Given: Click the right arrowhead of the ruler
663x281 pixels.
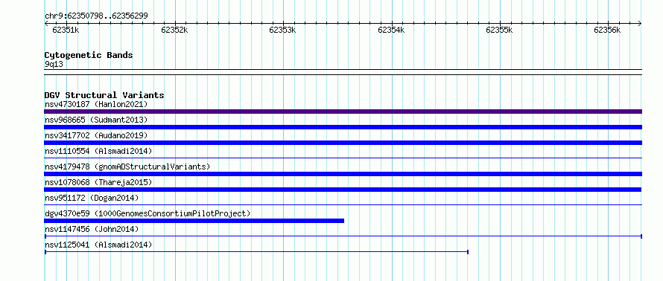Looking at the screenshot, I should click(640, 24).
